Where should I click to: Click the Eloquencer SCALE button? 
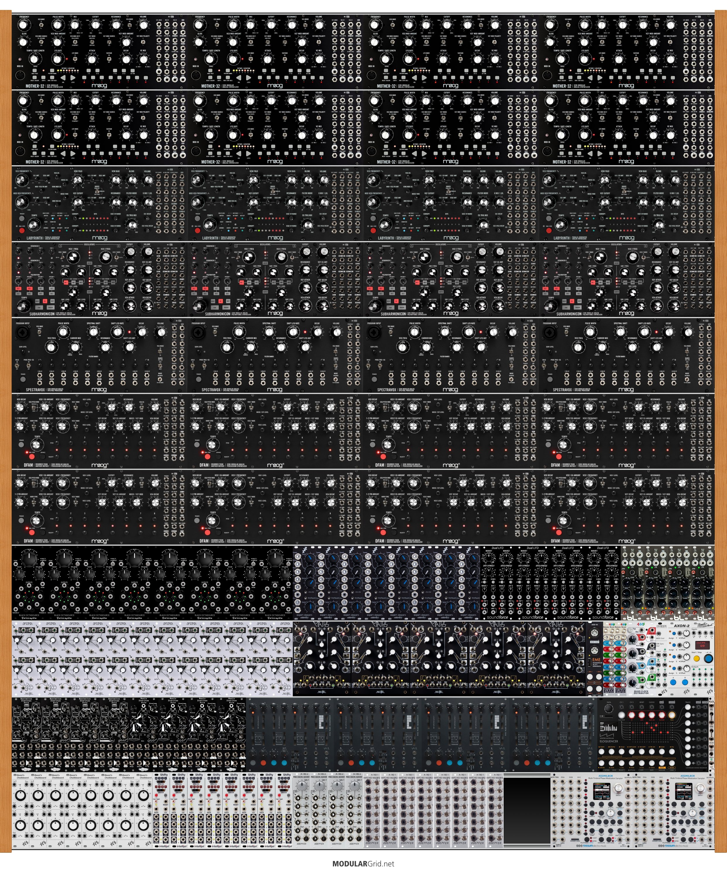pos(621,752)
